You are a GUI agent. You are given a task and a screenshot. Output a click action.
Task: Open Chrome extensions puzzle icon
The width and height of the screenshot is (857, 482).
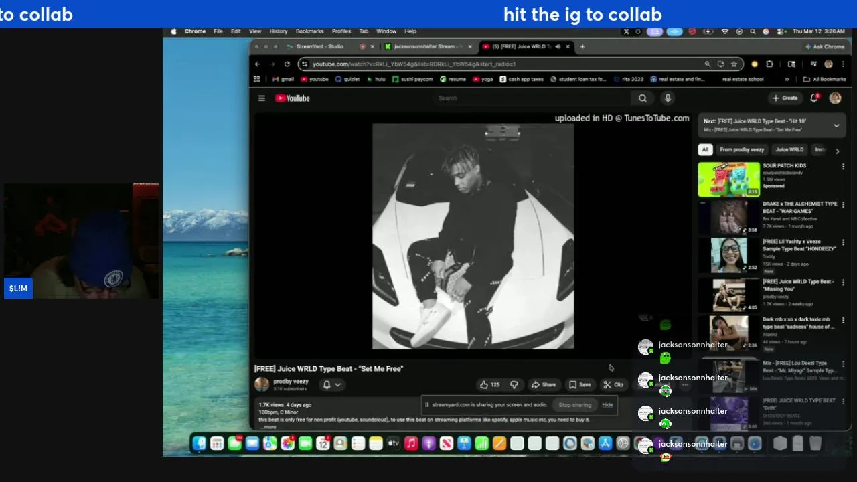click(769, 64)
